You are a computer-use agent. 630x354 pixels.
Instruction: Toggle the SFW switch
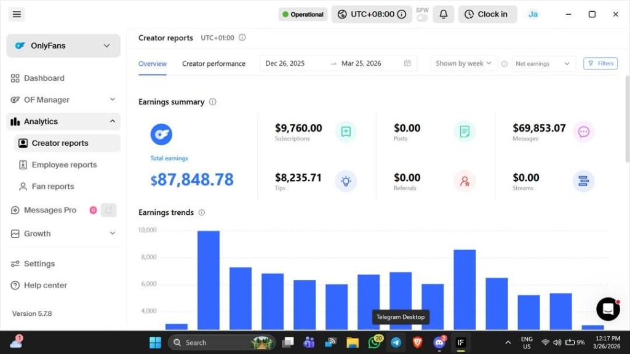point(422,18)
